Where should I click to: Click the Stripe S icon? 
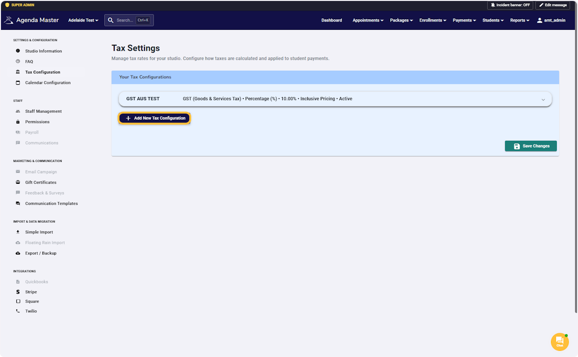pyautogui.click(x=18, y=292)
